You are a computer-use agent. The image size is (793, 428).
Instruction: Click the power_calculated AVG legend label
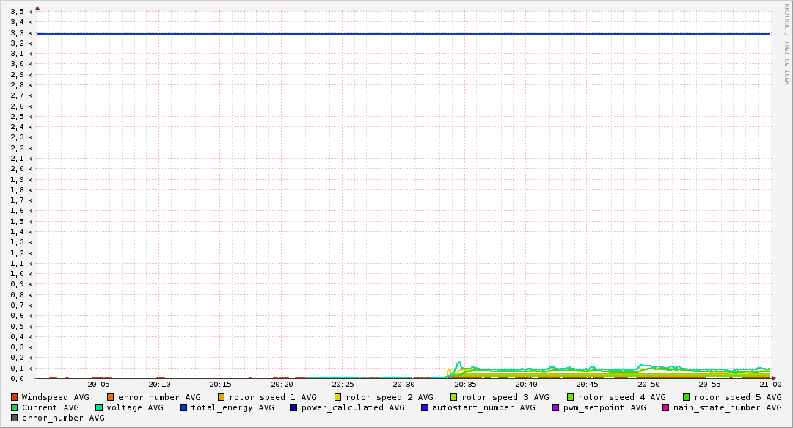pyautogui.click(x=353, y=407)
